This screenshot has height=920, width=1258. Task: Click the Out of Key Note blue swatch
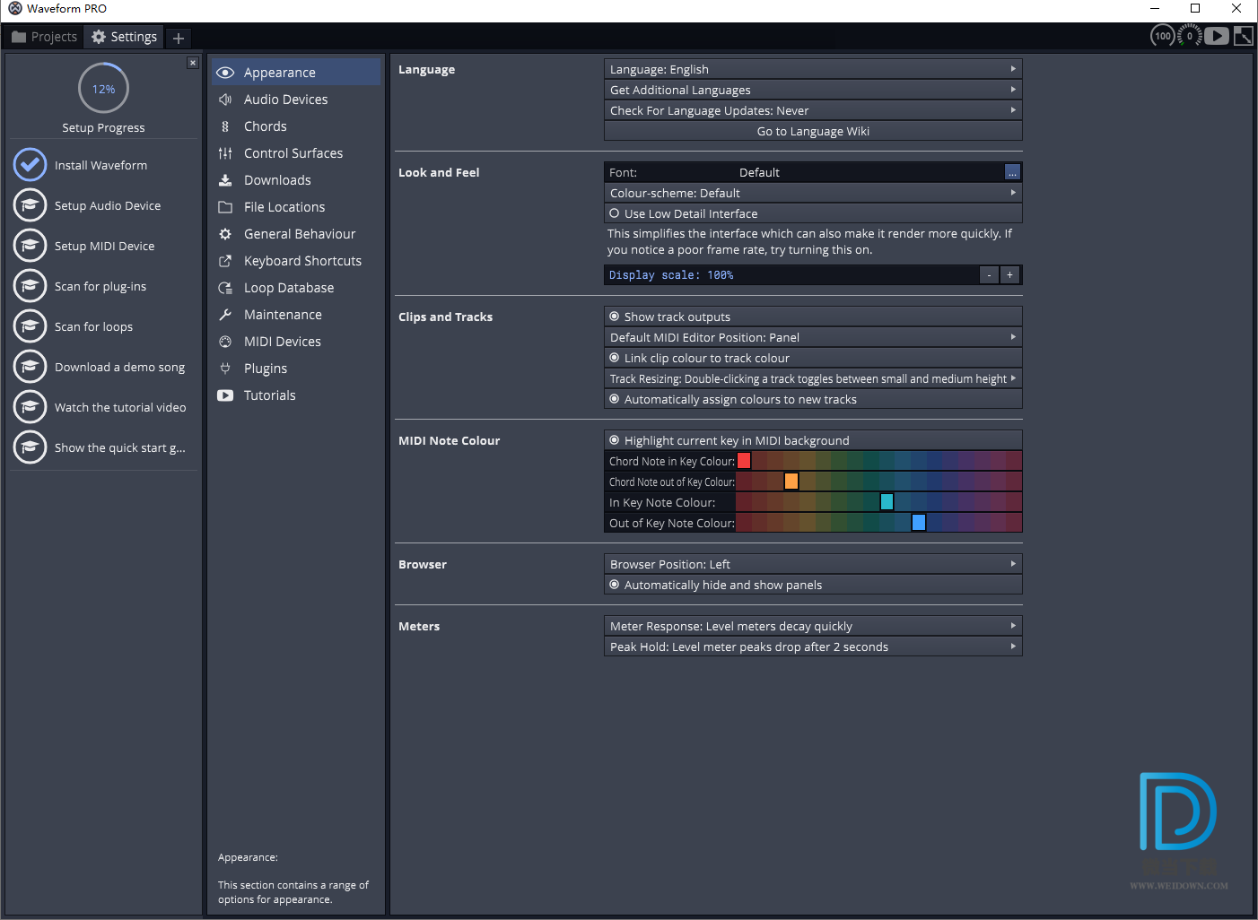(919, 523)
